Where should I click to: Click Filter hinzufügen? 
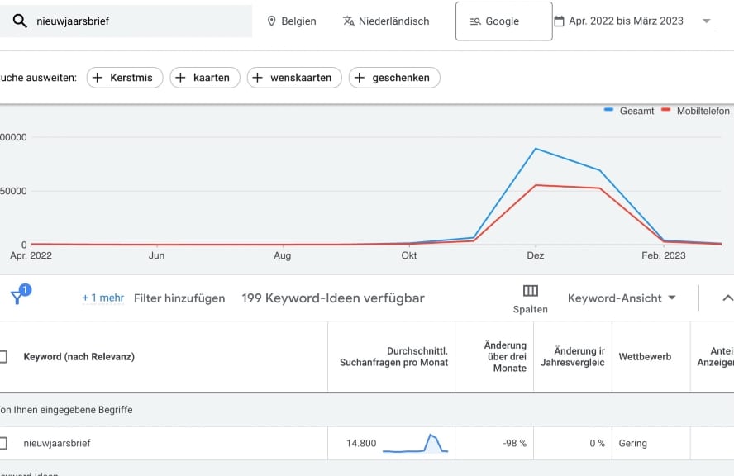pyautogui.click(x=179, y=298)
